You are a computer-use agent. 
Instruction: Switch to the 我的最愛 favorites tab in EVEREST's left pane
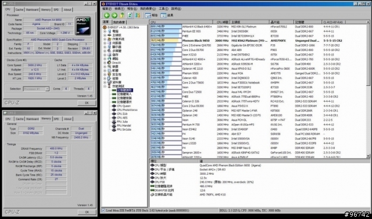click(x=119, y=22)
